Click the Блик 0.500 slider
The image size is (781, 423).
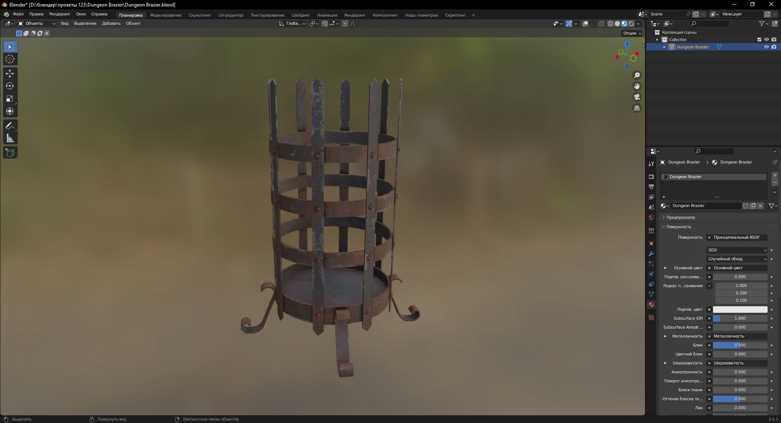click(740, 345)
